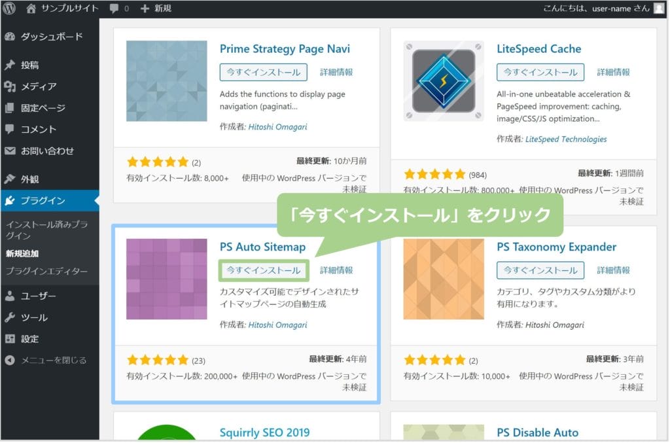Click PS Taxonomy Expander orange thumbnail

(x=444, y=279)
